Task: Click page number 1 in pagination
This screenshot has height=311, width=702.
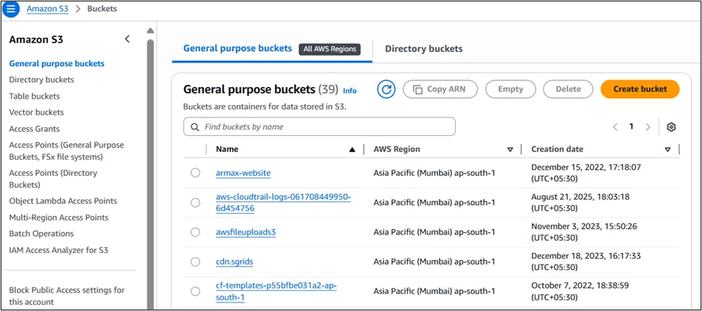Action: [x=632, y=127]
